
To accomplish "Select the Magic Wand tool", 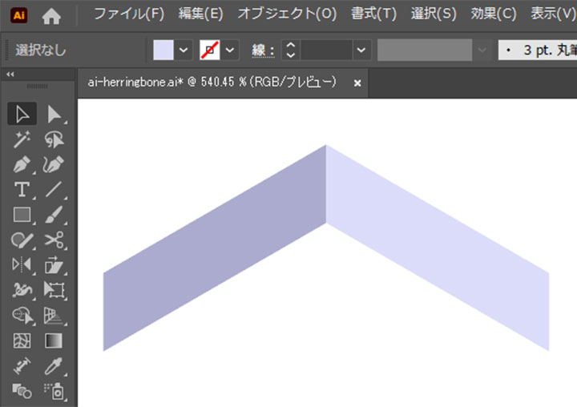I will click(x=22, y=139).
